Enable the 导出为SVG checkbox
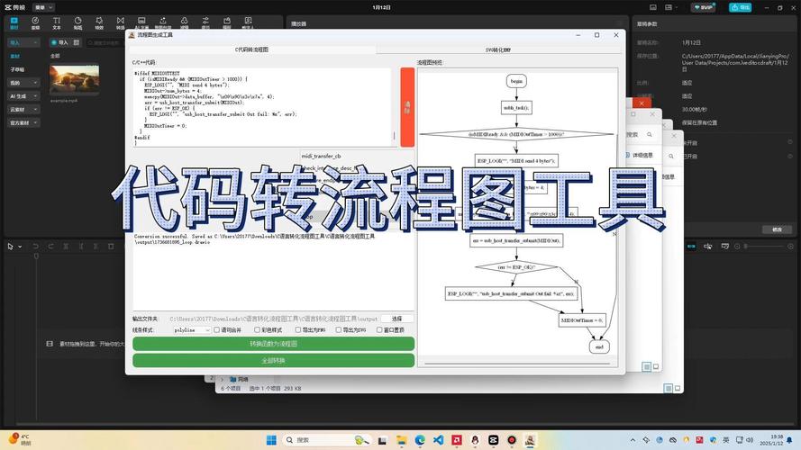 (x=339, y=330)
